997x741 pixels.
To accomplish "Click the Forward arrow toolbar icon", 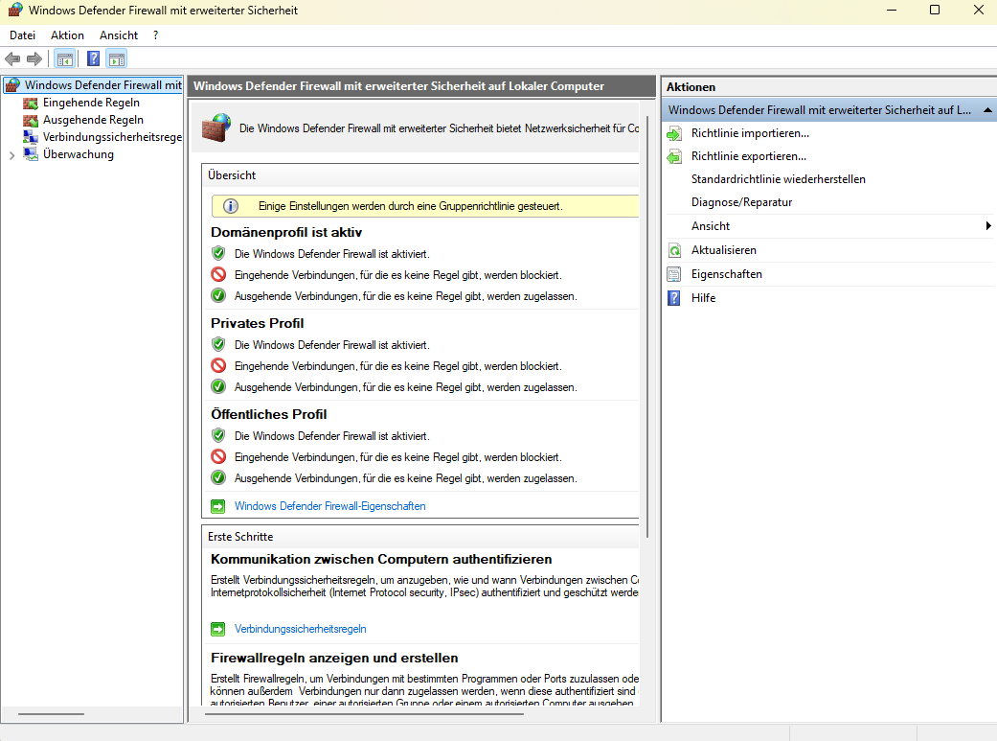I will pyautogui.click(x=34, y=59).
